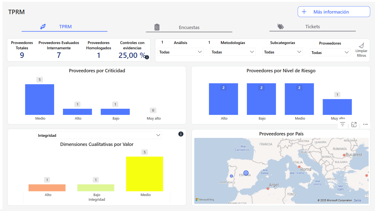Switch to the Encuestas tab
The width and height of the screenshot is (375, 211).
pyautogui.click(x=189, y=27)
